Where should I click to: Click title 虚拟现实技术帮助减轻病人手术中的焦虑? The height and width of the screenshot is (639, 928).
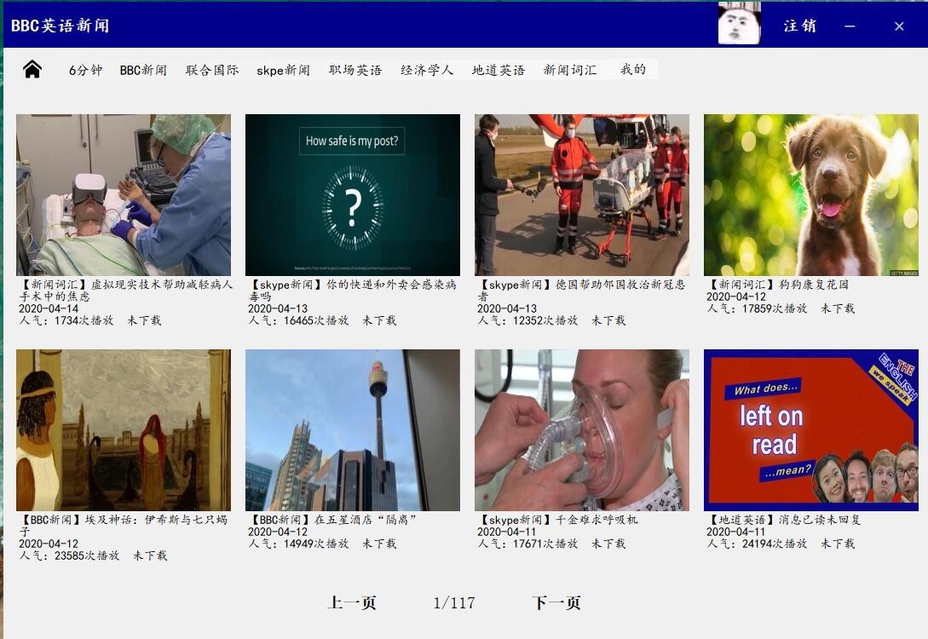[x=125, y=291]
